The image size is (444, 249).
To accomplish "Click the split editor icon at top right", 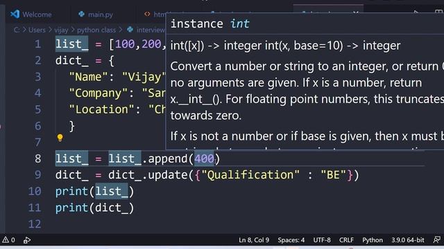I will [439, 12].
